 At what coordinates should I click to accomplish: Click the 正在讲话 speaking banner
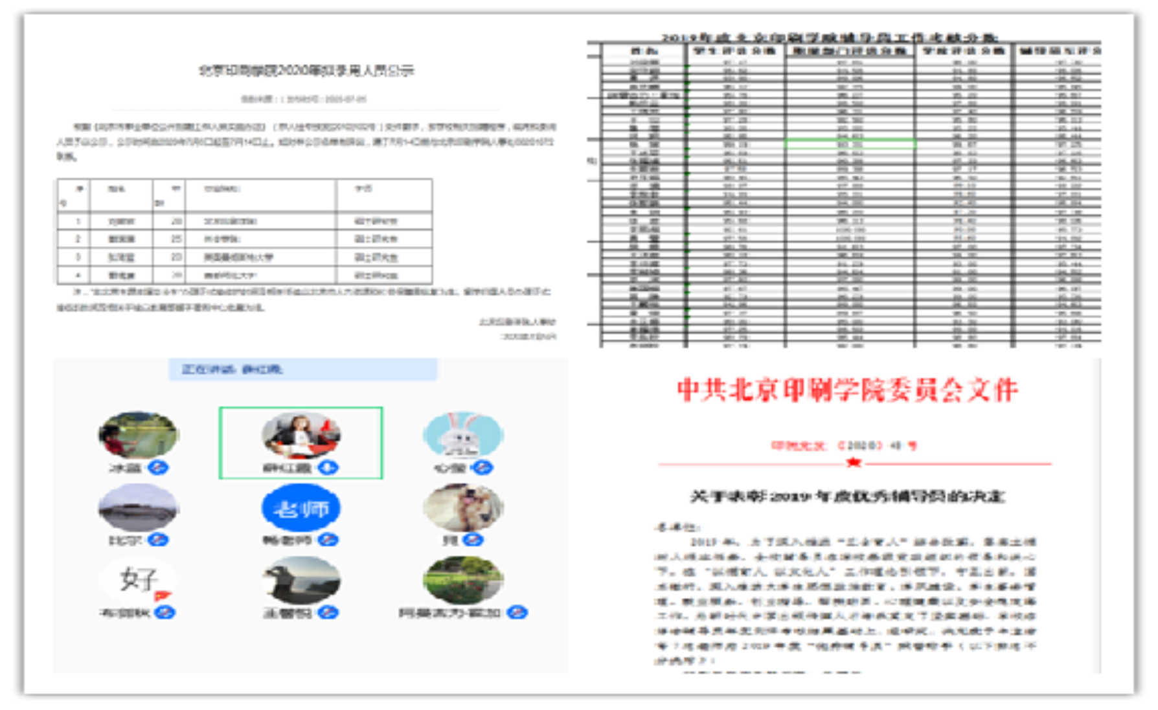click(x=303, y=370)
